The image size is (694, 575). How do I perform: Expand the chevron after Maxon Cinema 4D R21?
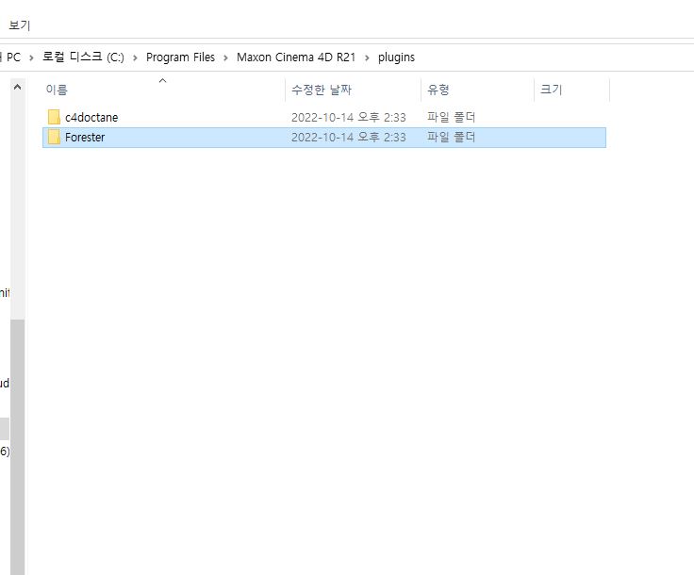[367, 57]
